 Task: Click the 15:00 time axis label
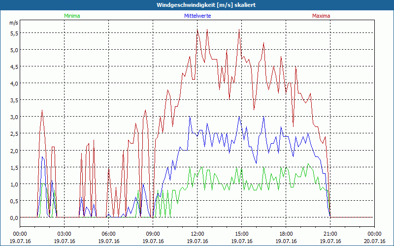coord(242,234)
